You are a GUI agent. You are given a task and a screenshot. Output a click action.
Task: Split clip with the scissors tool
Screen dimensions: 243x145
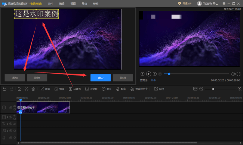point(26,89)
